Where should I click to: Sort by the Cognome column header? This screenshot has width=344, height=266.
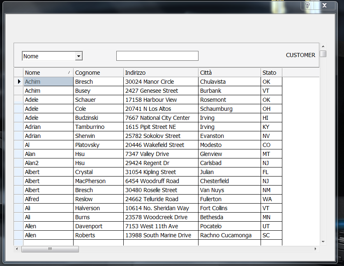click(x=98, y=73)
